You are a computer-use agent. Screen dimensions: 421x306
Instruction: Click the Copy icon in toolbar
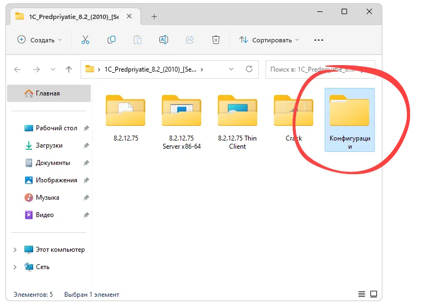(112, 40)
